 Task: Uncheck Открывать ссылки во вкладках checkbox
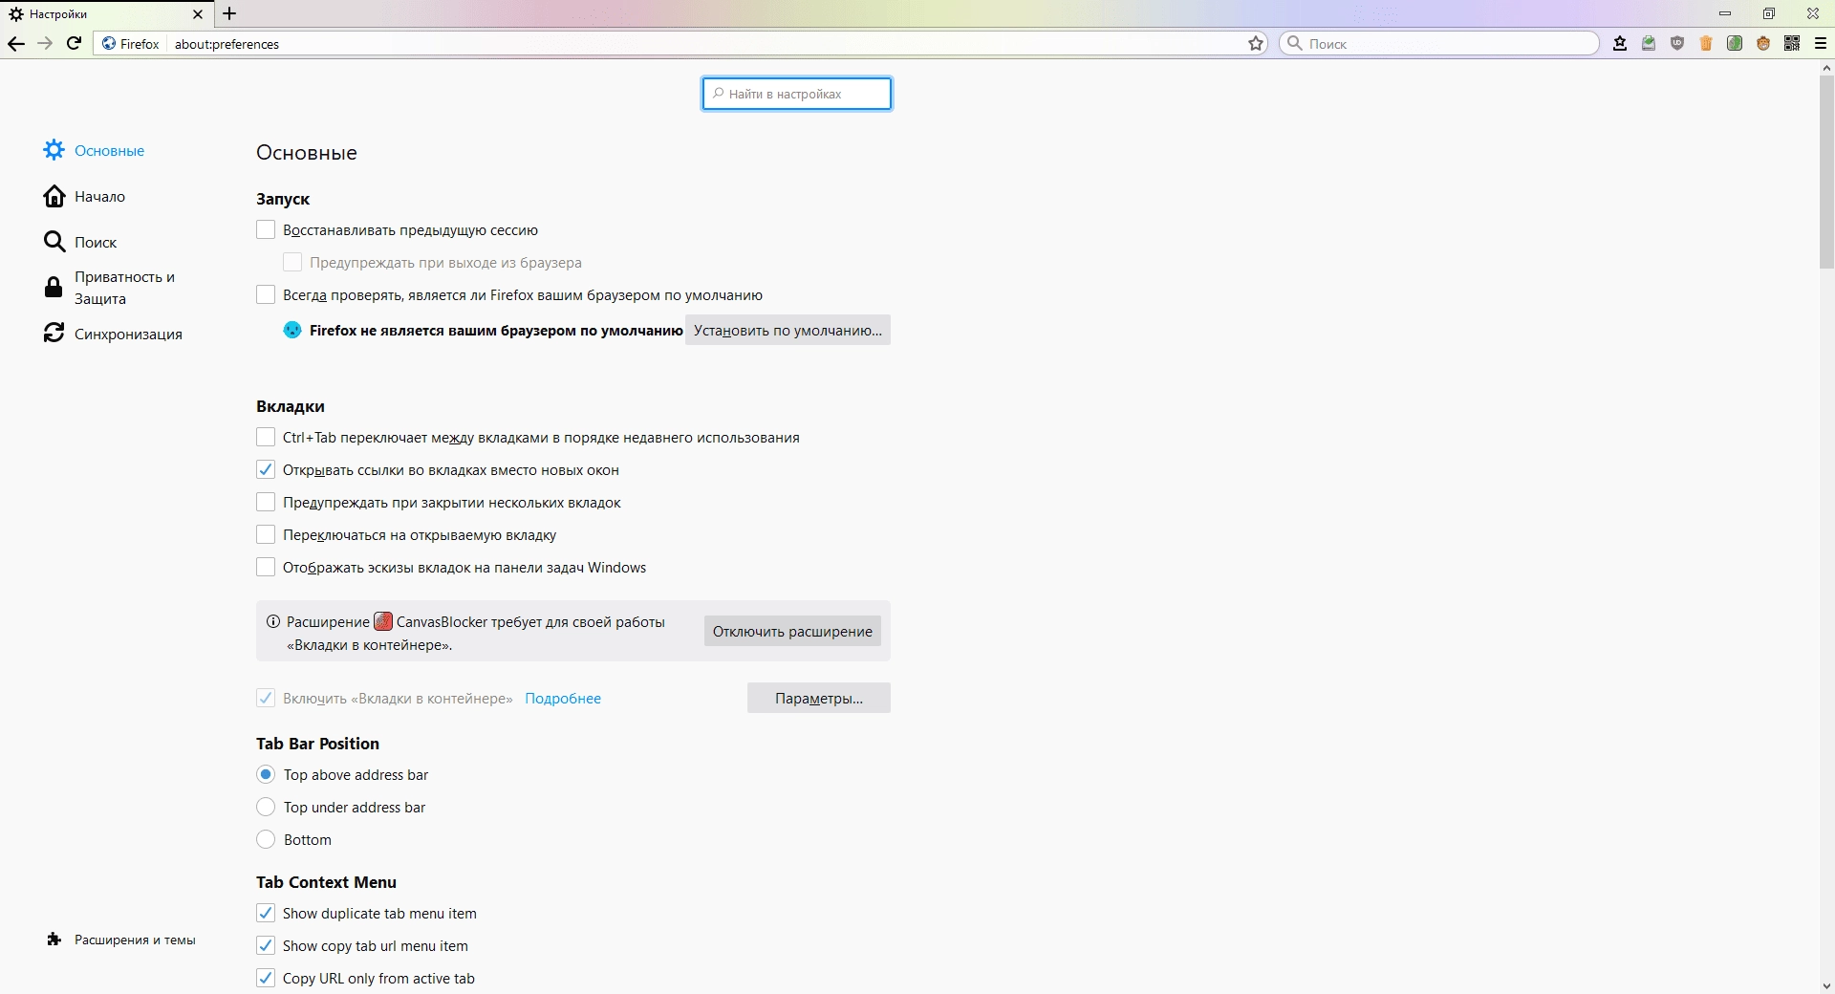point(266,469)
